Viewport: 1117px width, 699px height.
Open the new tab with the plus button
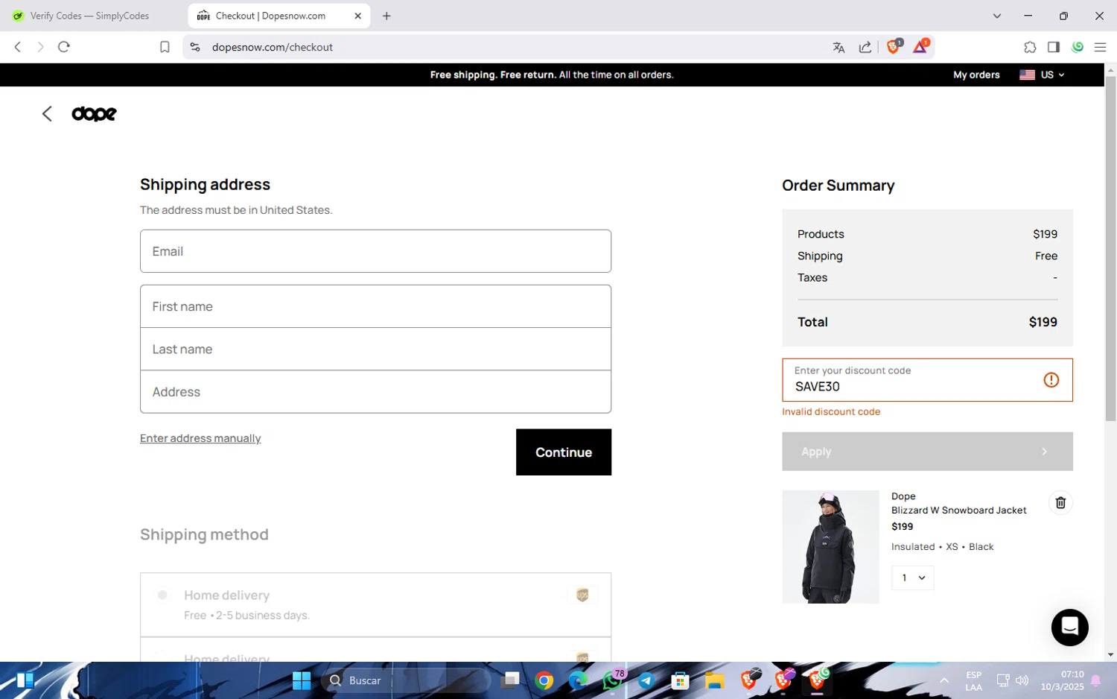[386, 16]
